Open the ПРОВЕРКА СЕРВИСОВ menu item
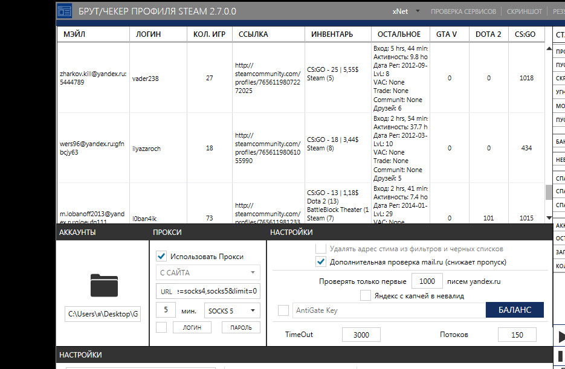 click(463, 11)
